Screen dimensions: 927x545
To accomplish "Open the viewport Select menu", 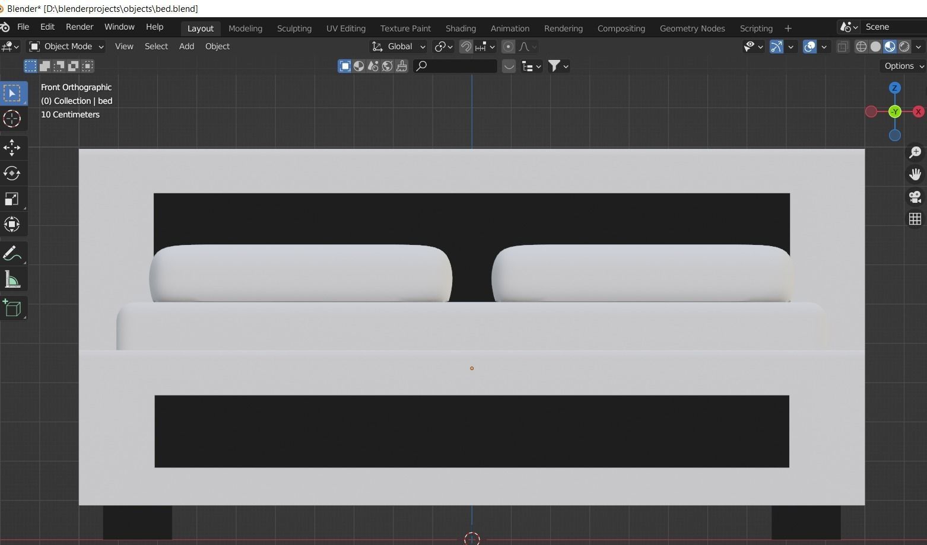I will (156, 46).
